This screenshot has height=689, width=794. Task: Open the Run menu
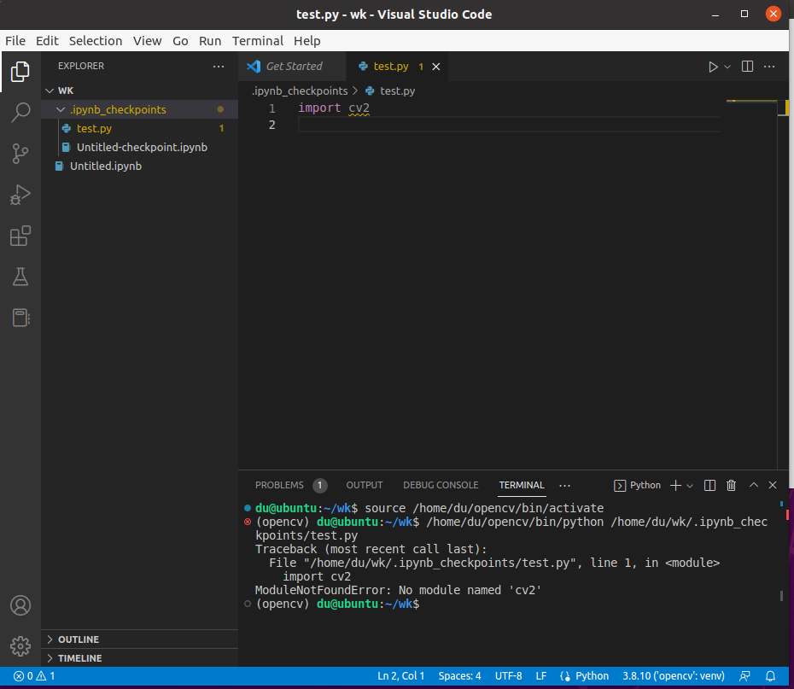pos(210,41)
